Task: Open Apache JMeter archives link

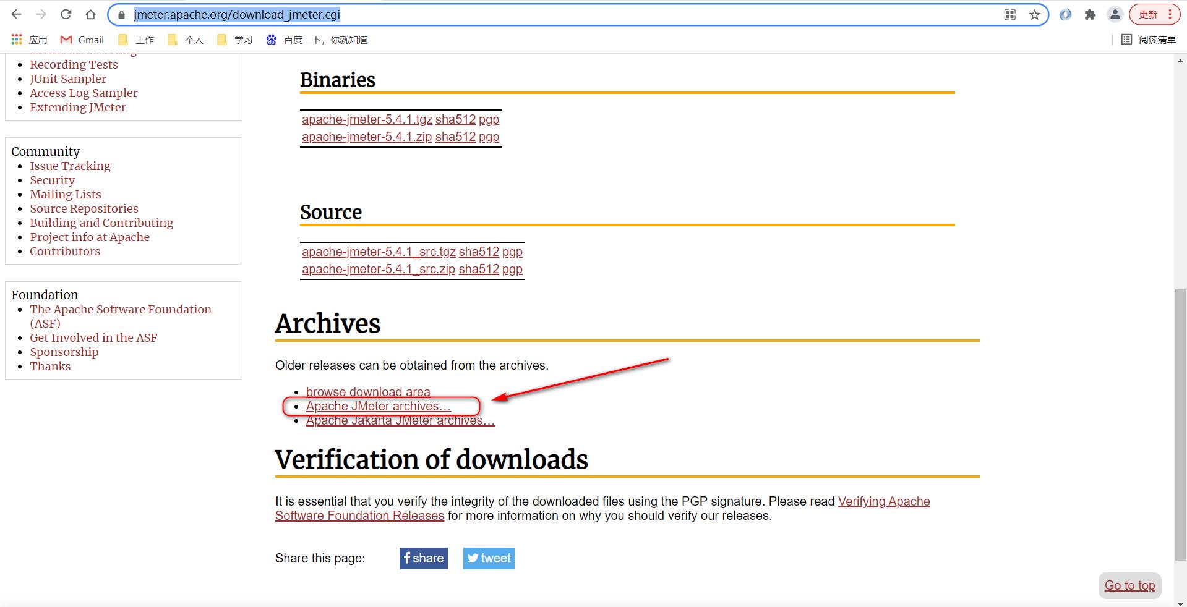Action: [x=379, y=406]
